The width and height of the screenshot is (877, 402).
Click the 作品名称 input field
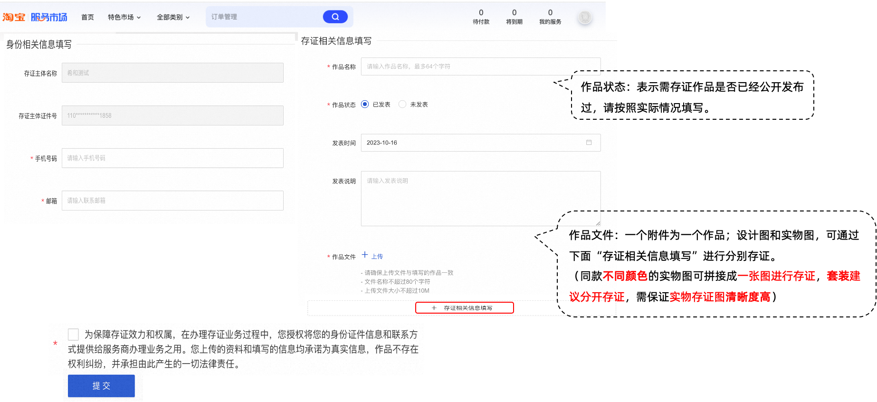(x=481, y=67)
